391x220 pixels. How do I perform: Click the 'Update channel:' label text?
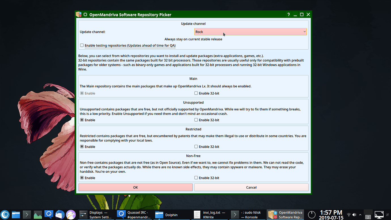click(x=93, y=32)
